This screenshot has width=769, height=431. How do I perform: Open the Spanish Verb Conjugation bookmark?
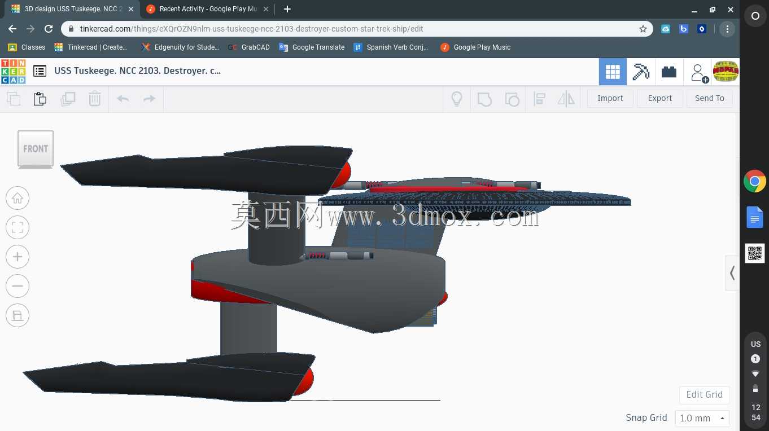[x=391, y=47]
